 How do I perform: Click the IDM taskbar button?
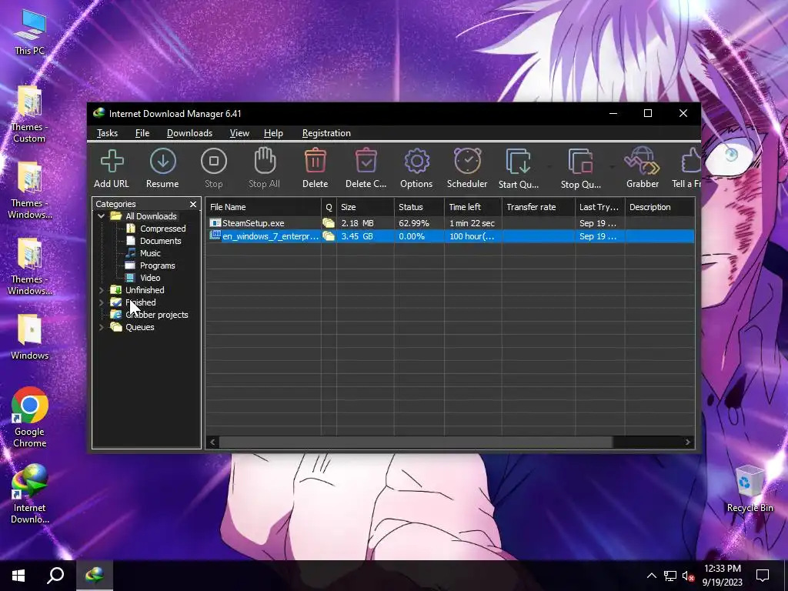[95, 576]
